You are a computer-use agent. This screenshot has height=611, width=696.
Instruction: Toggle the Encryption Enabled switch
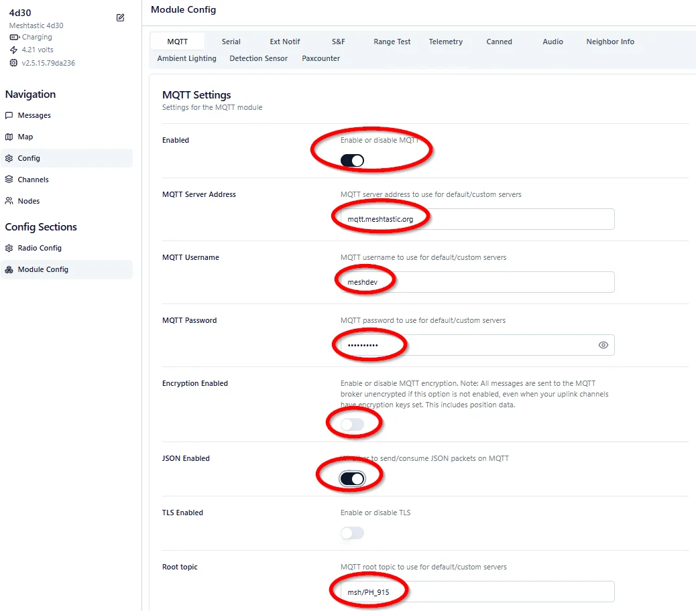pos(352,425)
